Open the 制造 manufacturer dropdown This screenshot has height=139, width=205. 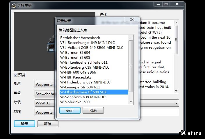[x=45, y=84]
